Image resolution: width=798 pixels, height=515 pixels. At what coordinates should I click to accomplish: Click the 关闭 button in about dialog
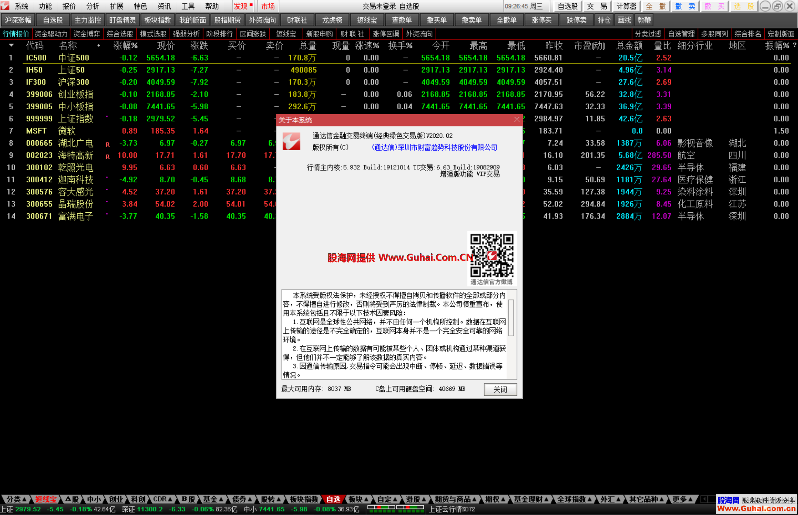pos(500,389)
